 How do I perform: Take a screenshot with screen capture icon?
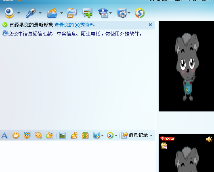coord(97,135)
